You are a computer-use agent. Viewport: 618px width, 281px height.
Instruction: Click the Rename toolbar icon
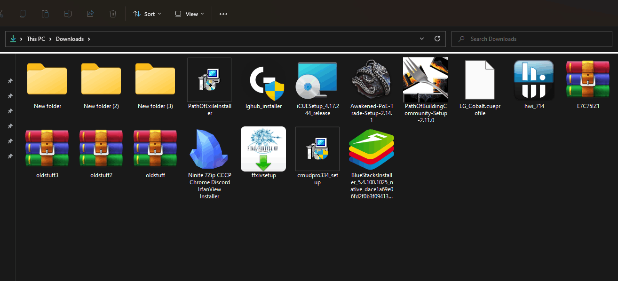[x=68, y=14]
